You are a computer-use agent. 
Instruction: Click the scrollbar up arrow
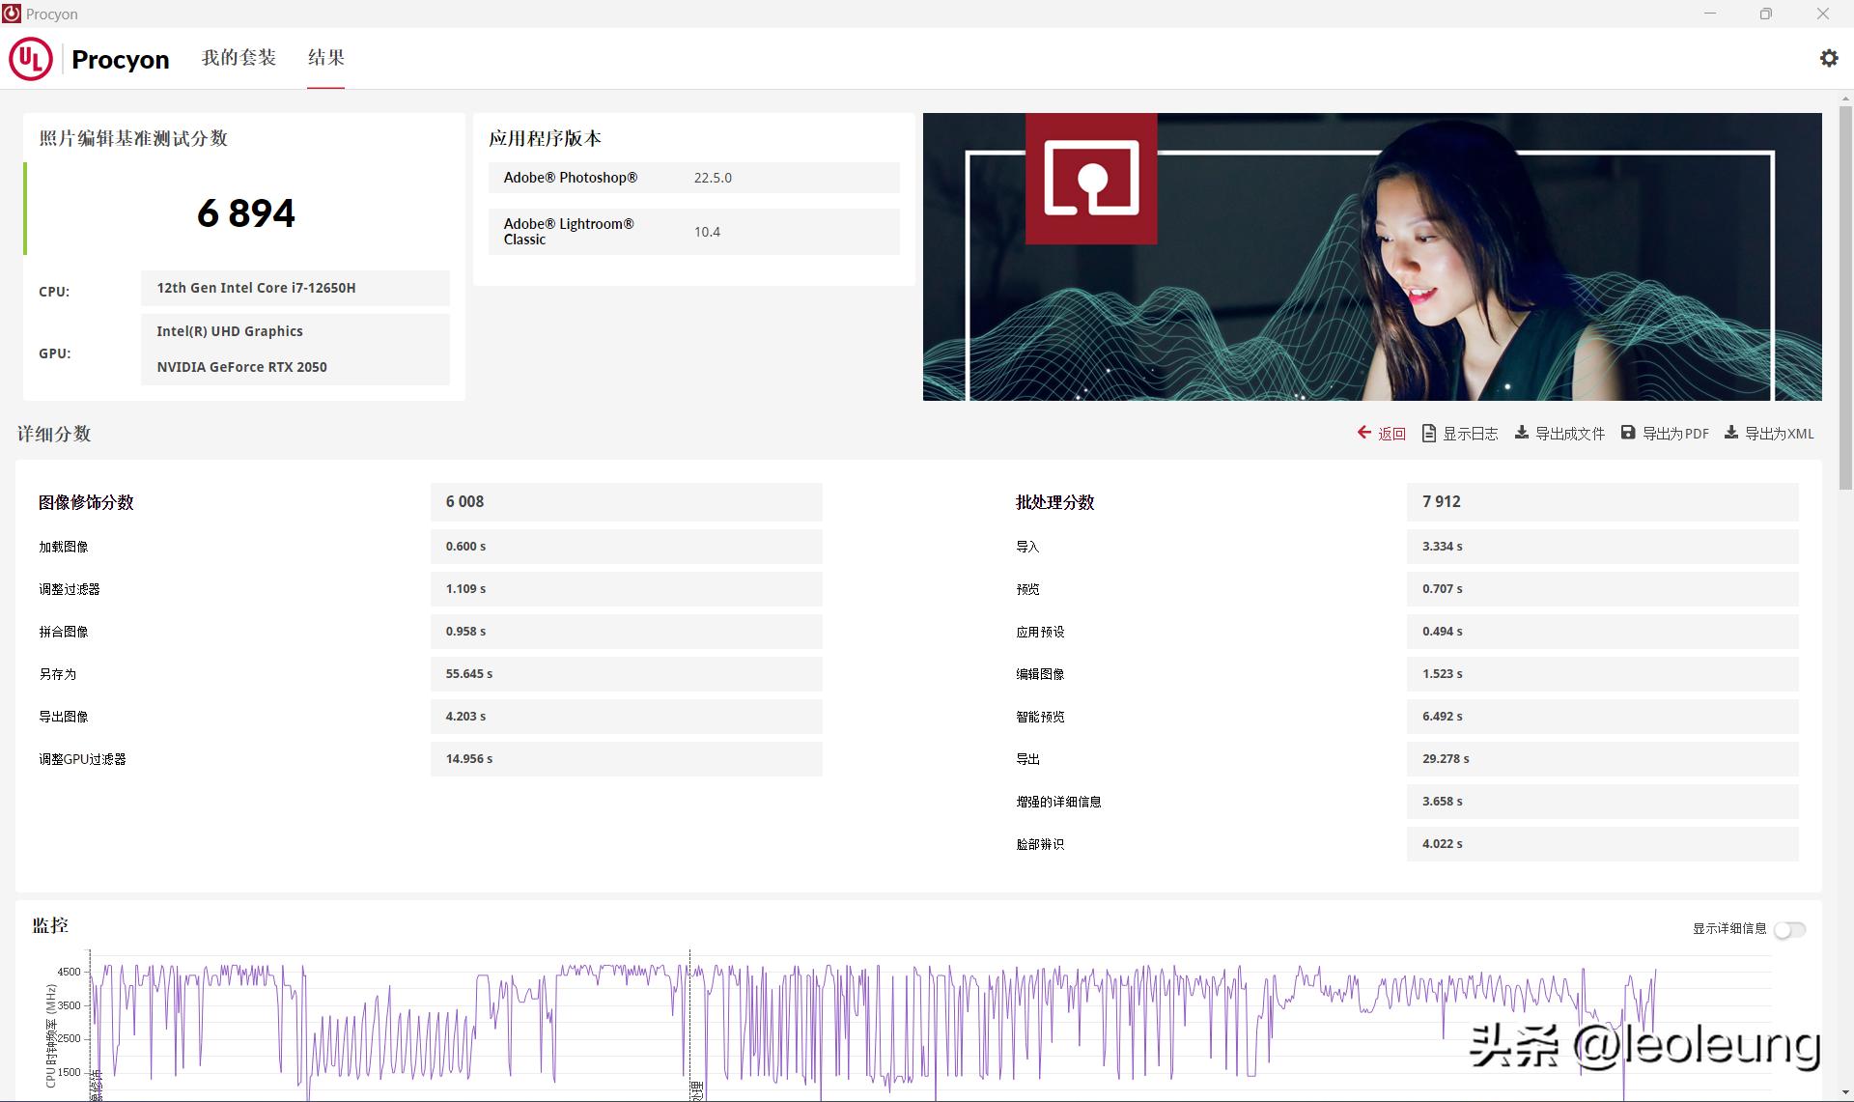click(1845, 99)
